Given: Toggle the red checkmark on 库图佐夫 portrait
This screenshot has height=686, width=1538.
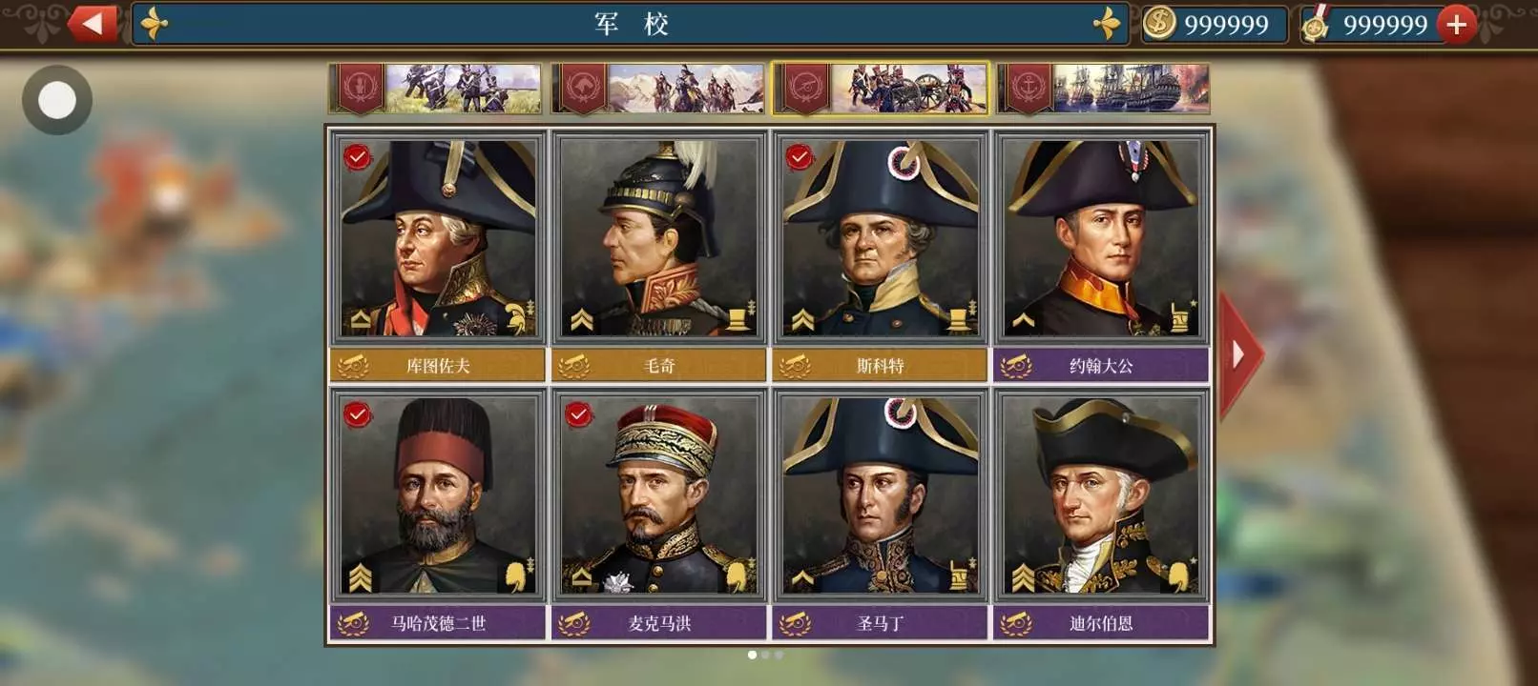Looking at the screenshot, I should pos(358,156).
